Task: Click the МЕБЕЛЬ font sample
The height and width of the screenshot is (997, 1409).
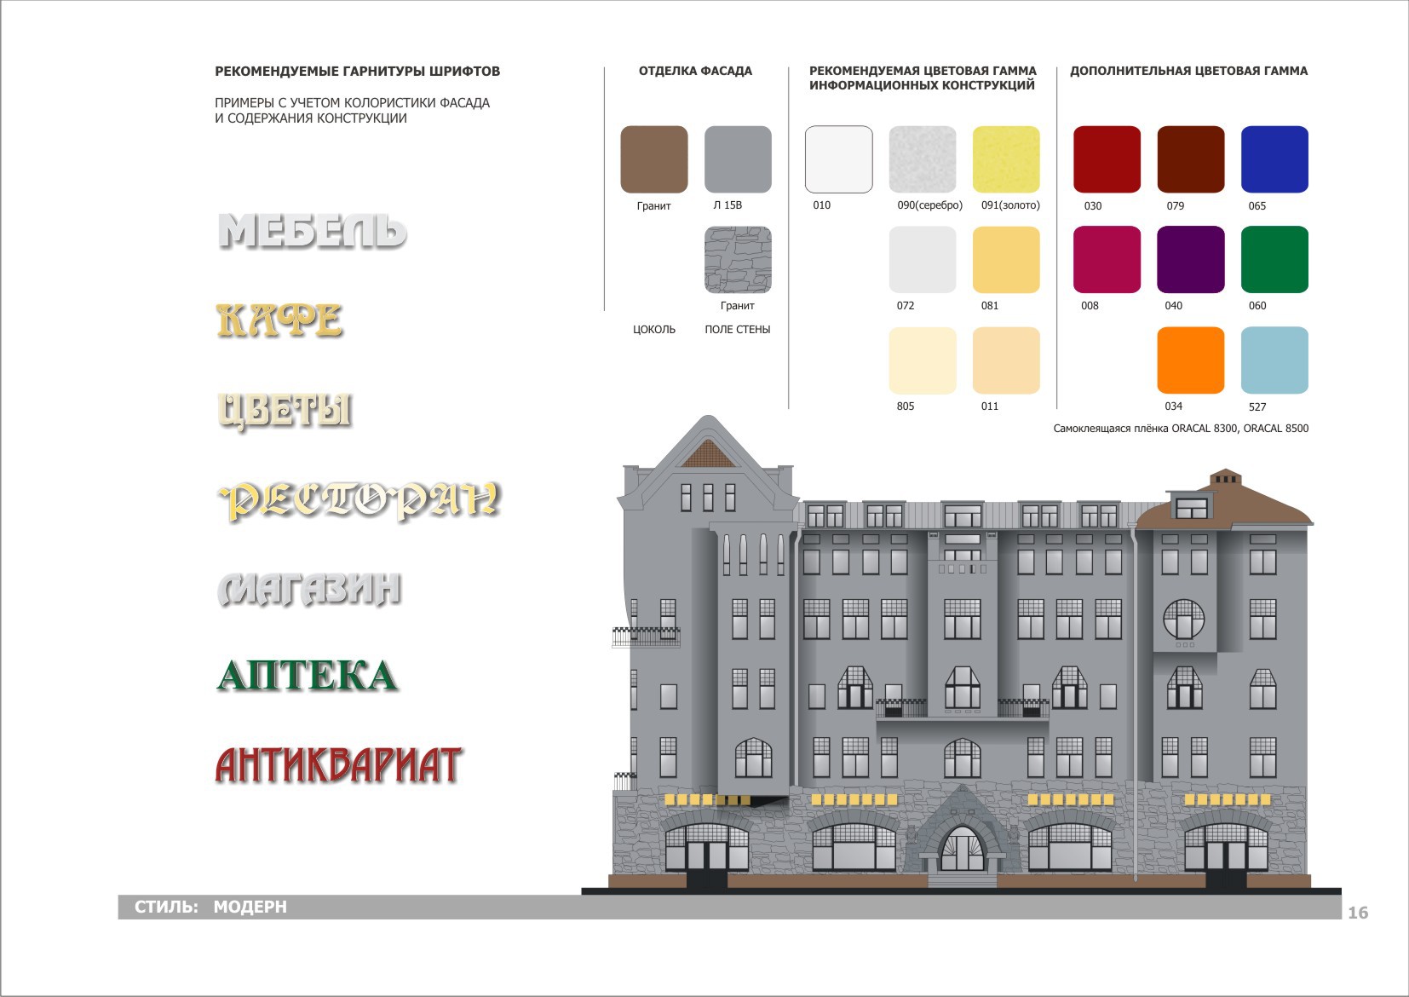Action: pyautogui.click(x=312, y=231)
